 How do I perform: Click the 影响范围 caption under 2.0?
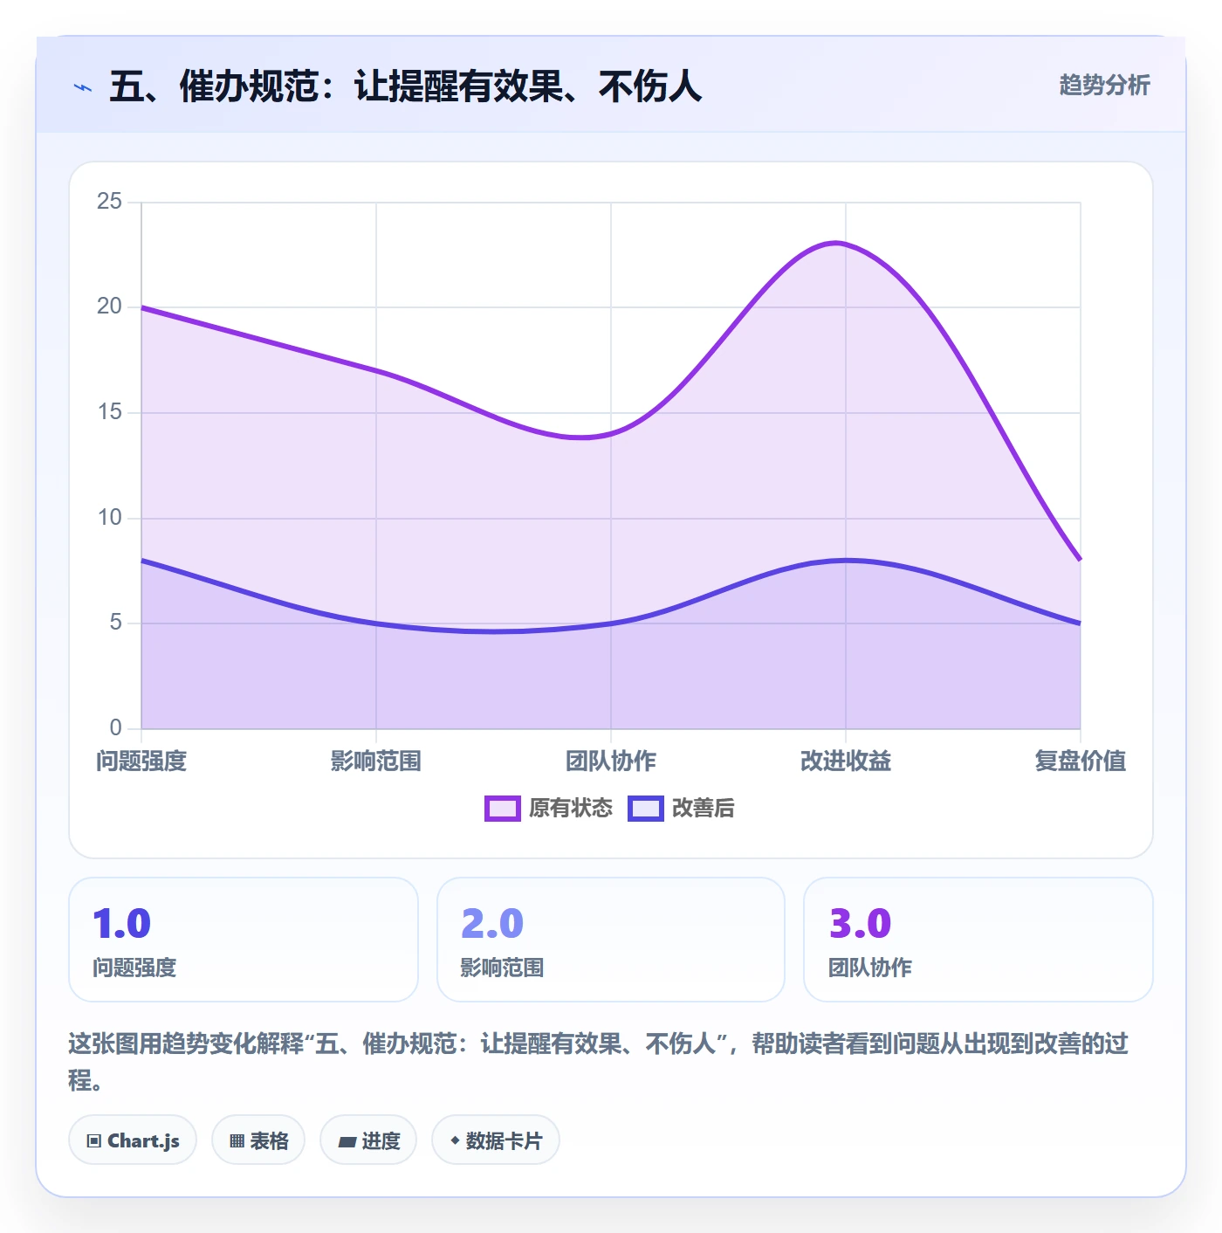click(502, 968)
